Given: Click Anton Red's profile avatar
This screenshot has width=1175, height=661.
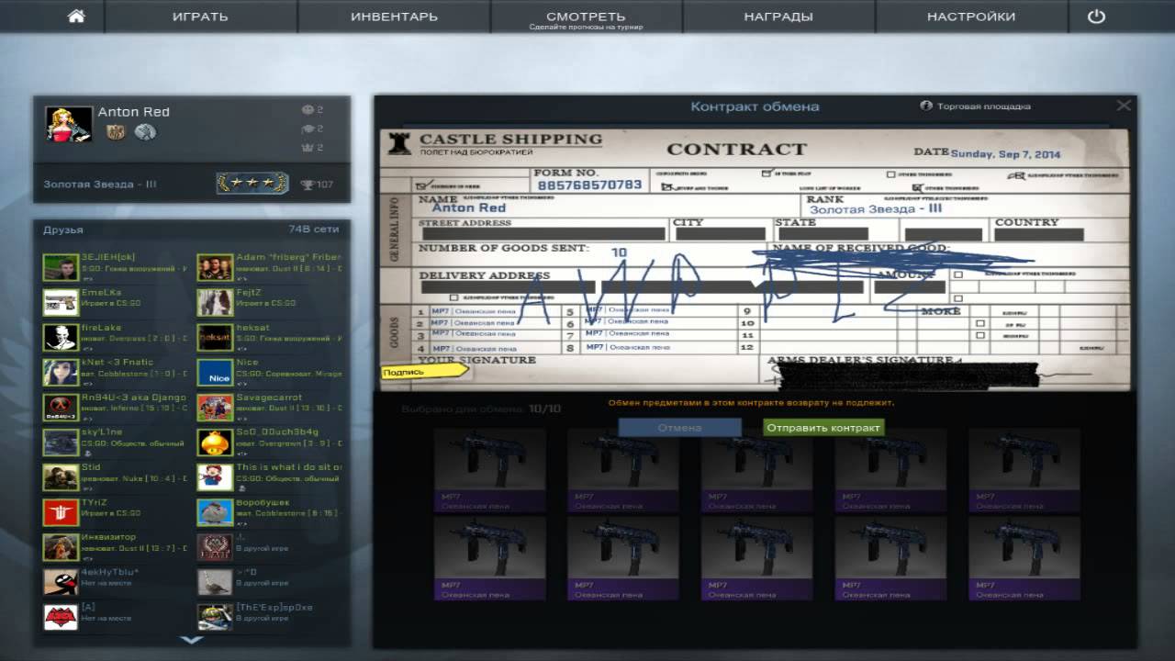Looking at the screenshot, I should tap(69, 124).
